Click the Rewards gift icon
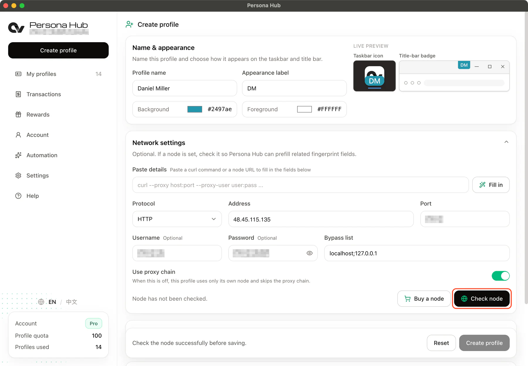 pyautogui.click(x=18, y=114)
